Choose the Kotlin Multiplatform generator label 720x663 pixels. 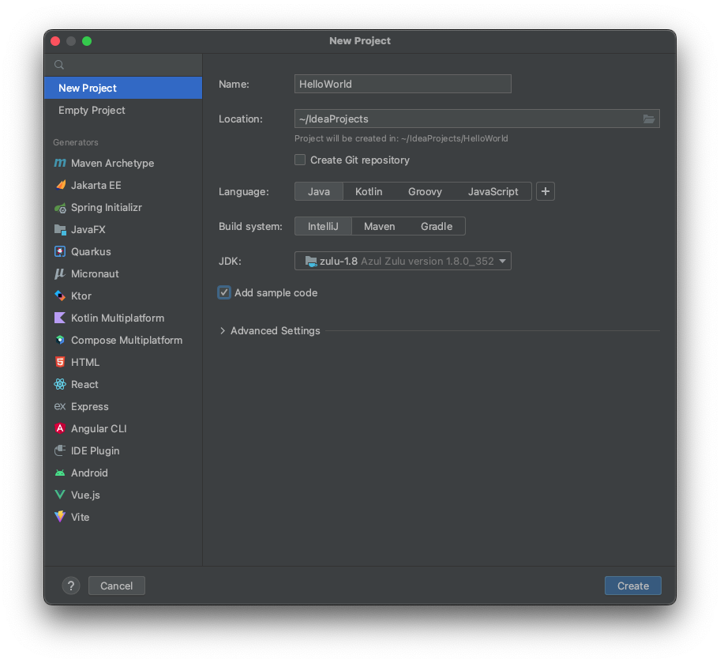click(x=118, y=318)
